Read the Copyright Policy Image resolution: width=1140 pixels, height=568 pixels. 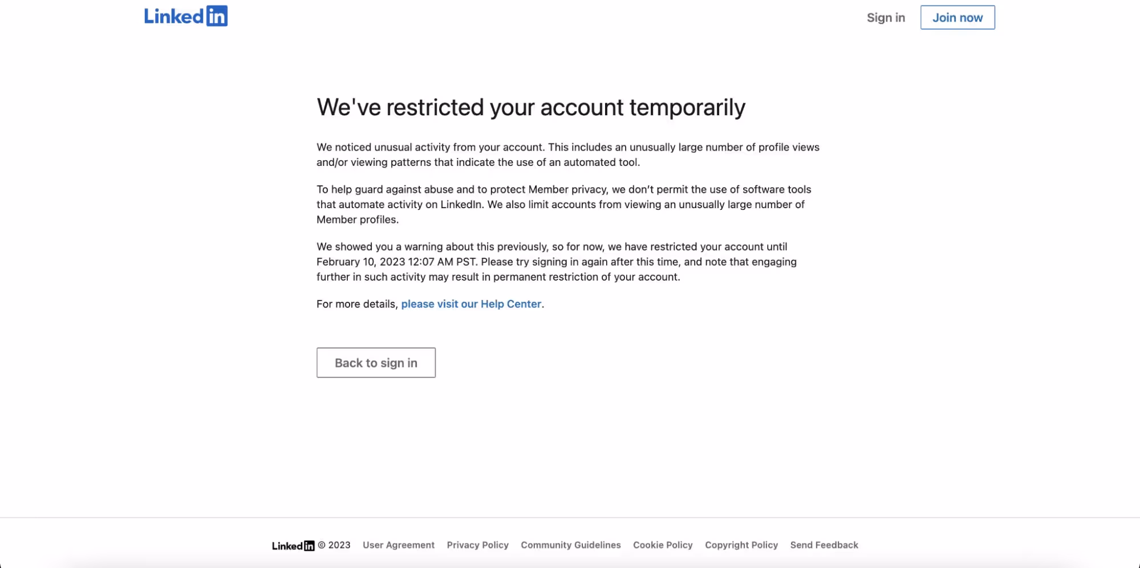(741, 545)
